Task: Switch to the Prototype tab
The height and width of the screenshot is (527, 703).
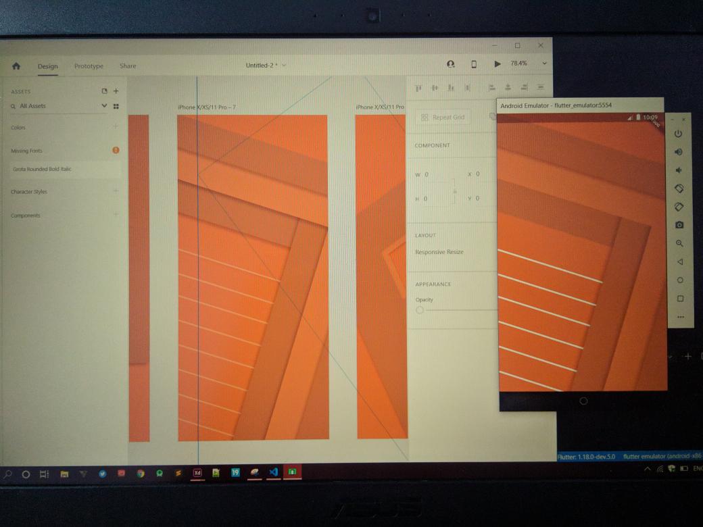Action: (89, 66)
